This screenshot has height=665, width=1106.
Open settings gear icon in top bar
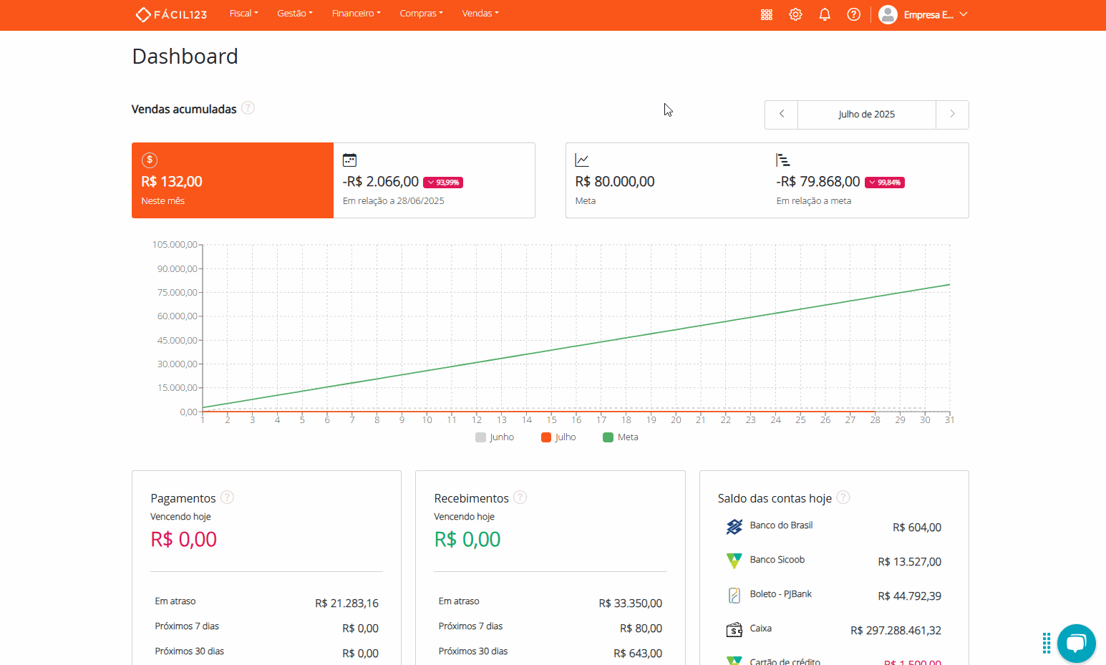795,14
